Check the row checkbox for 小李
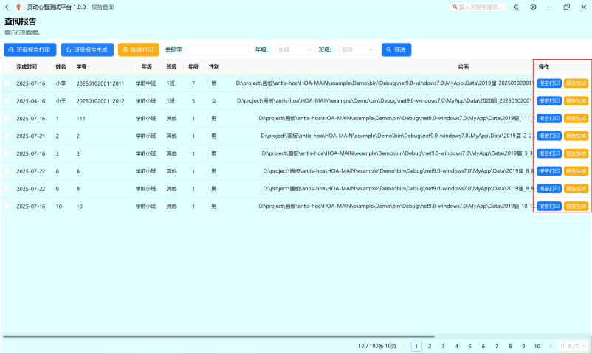 7,83
